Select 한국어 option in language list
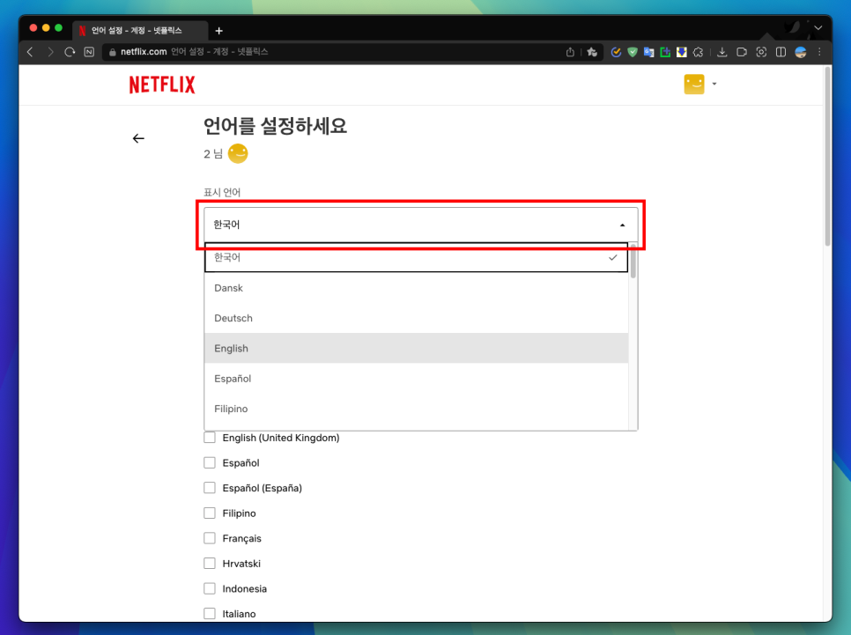The image size is (851, 635). pyautogui.click(x=417, y=257)
